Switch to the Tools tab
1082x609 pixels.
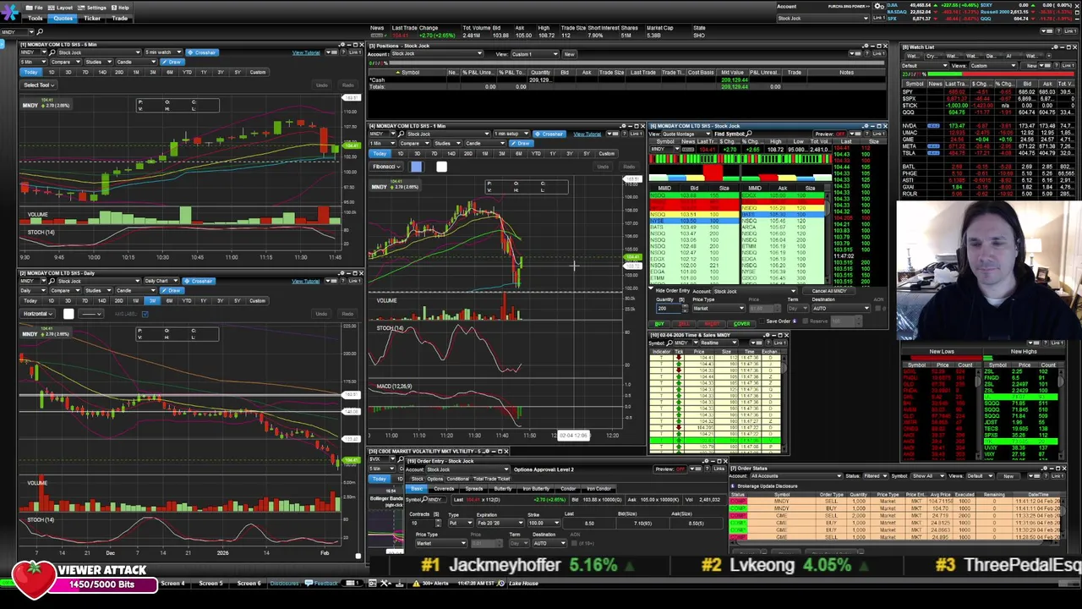35,18
